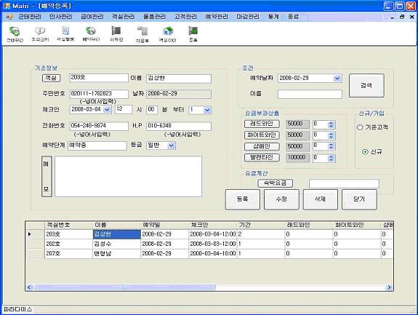Image resolution: width=418 pixels, height=315 pixels.
Task: Click the H.P mobile number field
Action: point(179,126)
